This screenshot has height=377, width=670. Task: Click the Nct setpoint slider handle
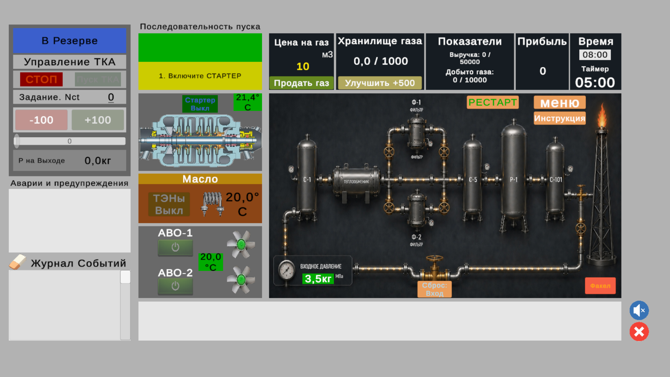coord(17,141)
